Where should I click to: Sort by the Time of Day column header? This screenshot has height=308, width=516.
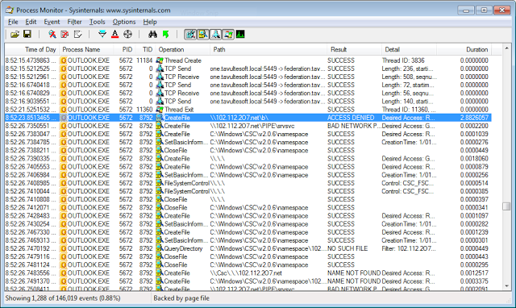pyautogui.click(x=32, y=49)
